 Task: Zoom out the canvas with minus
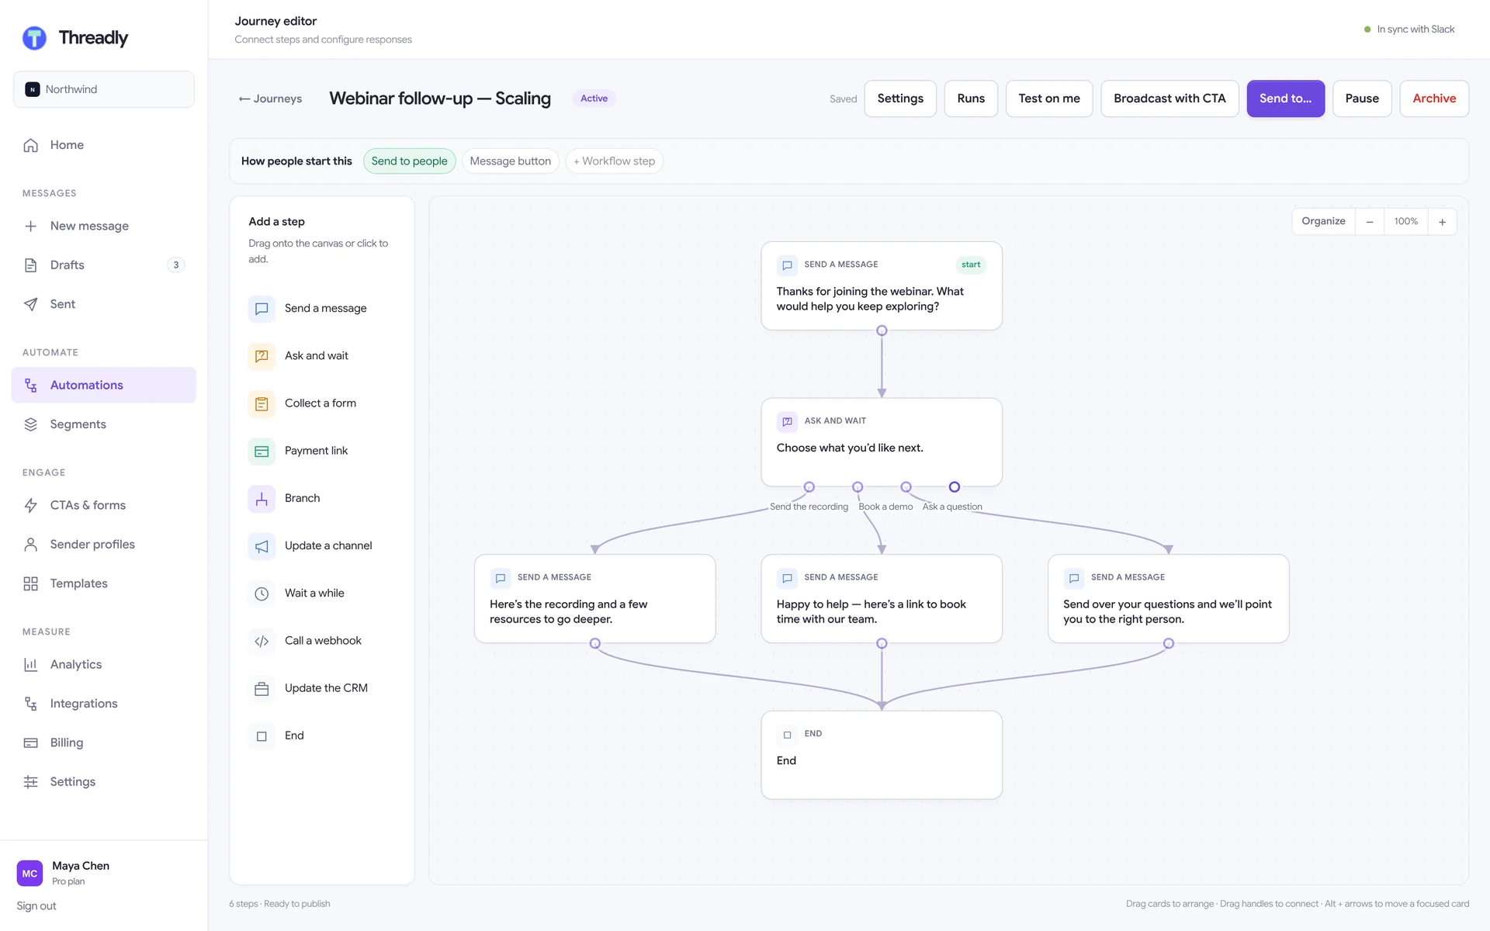point(1370,222)
